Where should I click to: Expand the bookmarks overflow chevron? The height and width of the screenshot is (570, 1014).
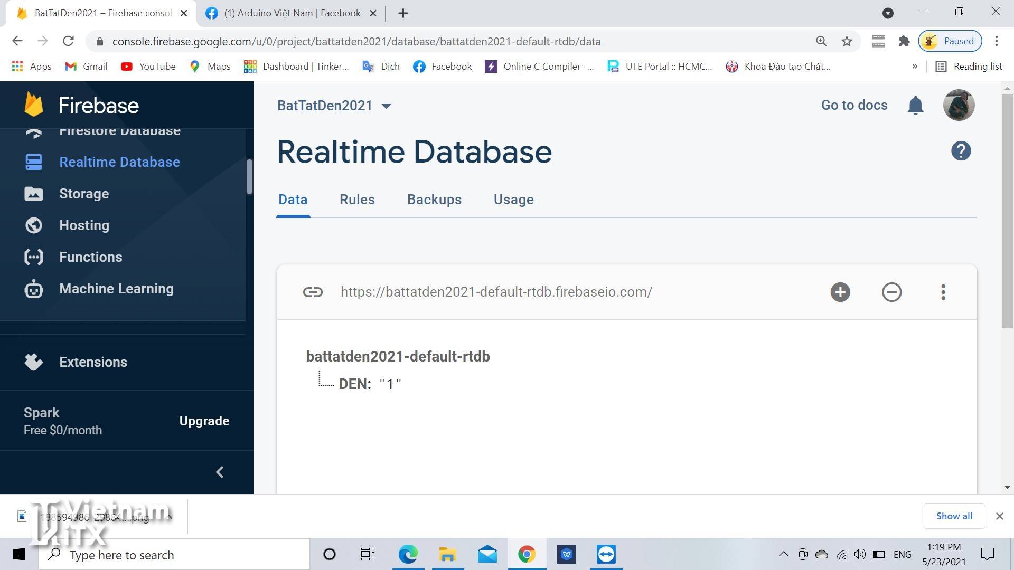pyautogui.click(x=914, y=66)
